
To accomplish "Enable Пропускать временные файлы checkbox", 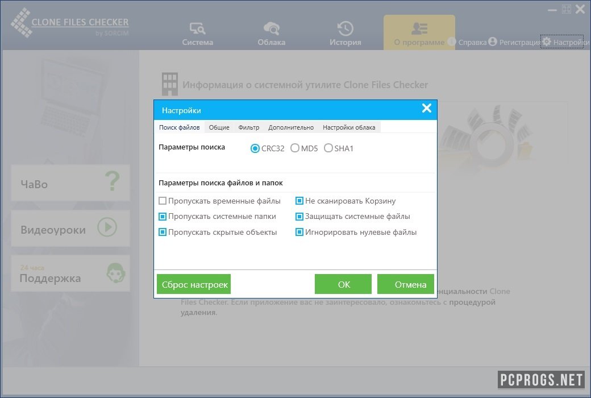I will 163,201.
